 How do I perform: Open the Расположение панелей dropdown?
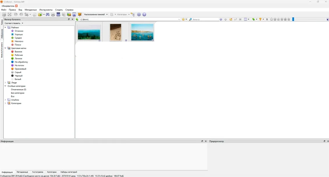(96, 15)
